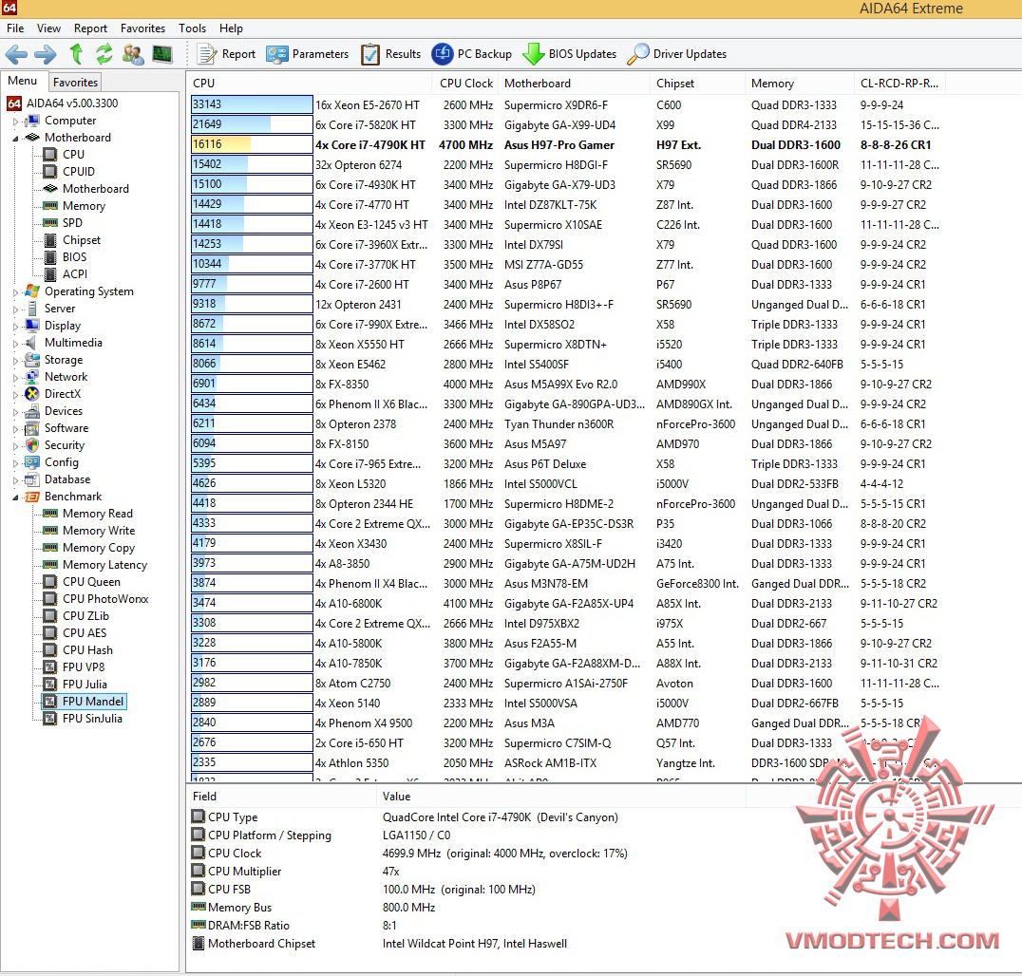
Task: Select the 4x Core i7-4790K HT result row
Action: click(x=567, y=144)
